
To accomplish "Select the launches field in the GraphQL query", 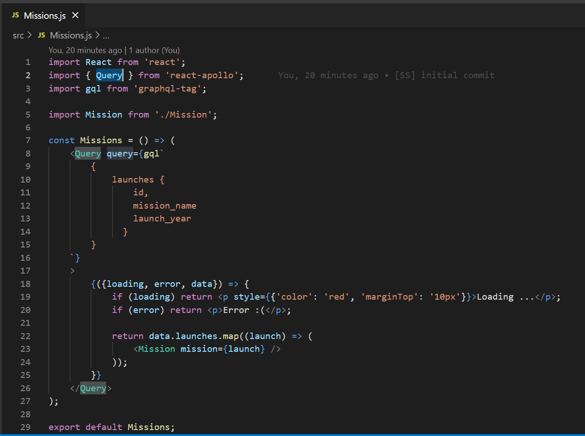I will (x=133, y=179).
